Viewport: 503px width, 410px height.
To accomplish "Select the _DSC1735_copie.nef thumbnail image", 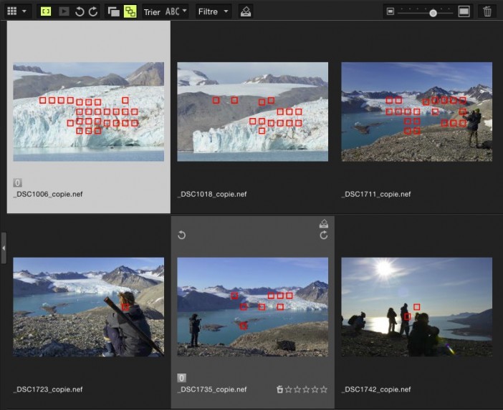I will 253,307.
